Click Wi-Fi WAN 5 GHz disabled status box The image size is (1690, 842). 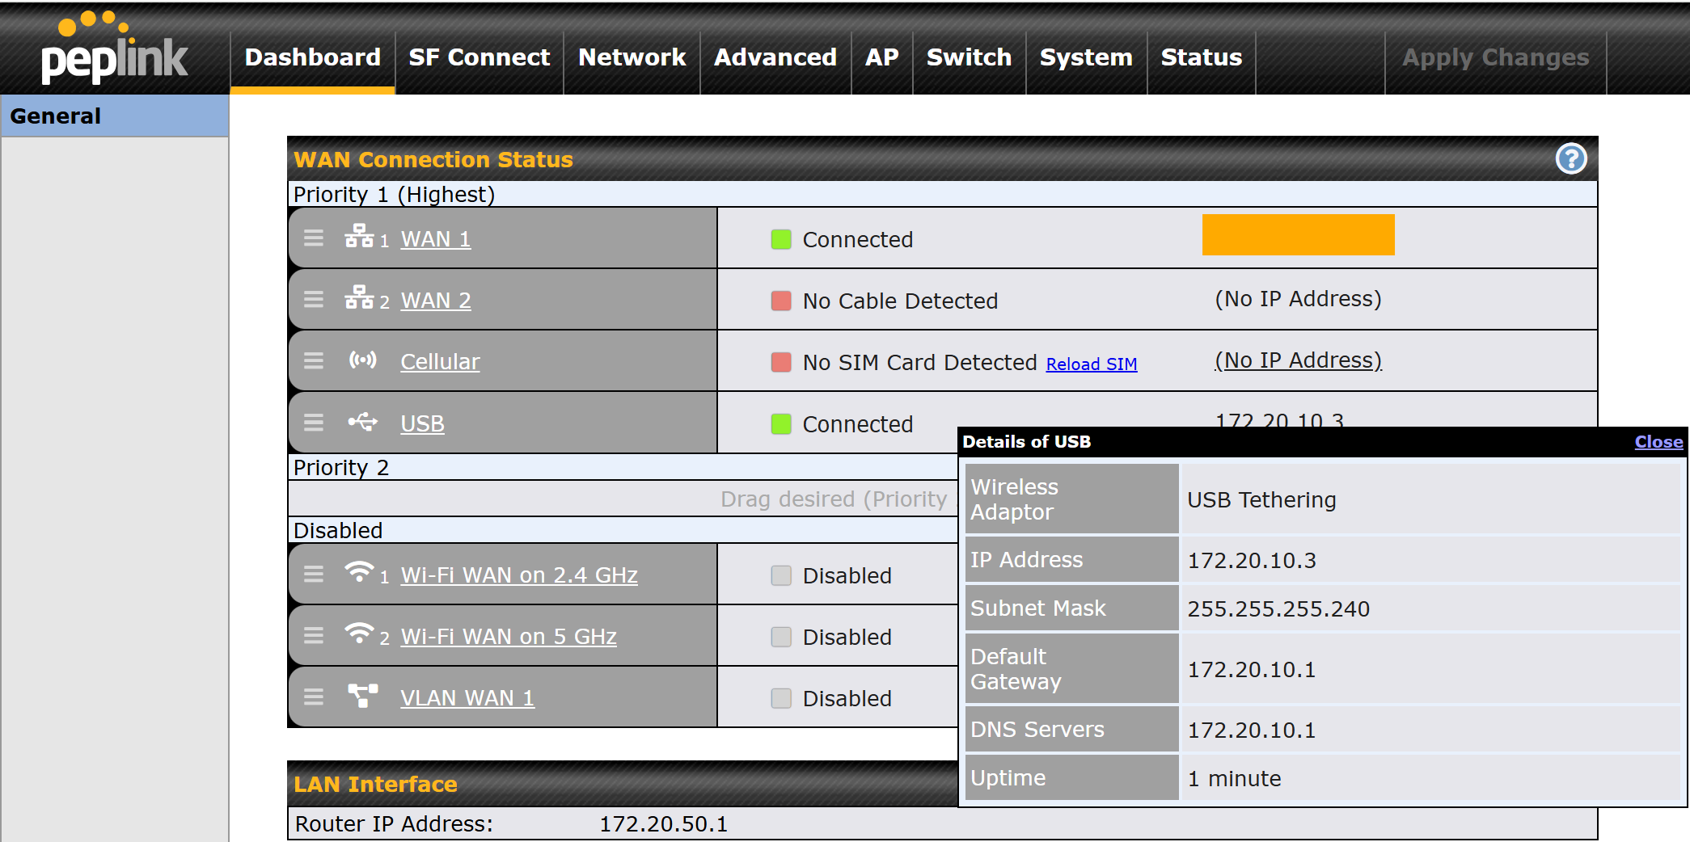point(780,637)
